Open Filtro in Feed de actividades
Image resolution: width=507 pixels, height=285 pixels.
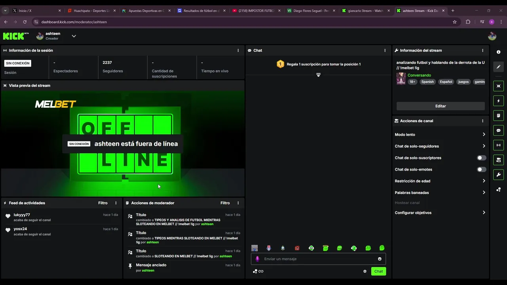[x=103, y=203]
